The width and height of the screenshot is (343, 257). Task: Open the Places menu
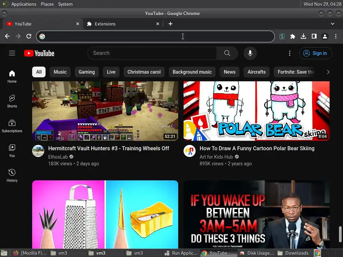pyautogui.click(x=47, y=4)
